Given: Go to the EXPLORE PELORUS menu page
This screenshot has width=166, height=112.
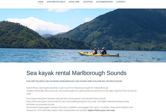Looking at the screenshot, I should [x=56, y=2].
